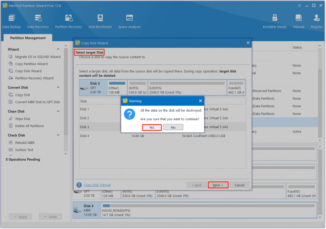
Task: Click the Disk column header in wizard
Action: tap(84, 101)
